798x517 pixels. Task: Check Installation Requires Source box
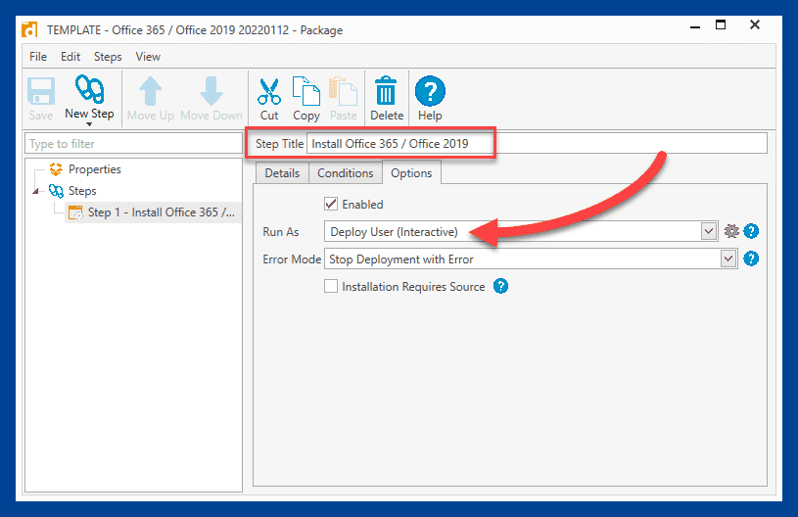(331, 286)
